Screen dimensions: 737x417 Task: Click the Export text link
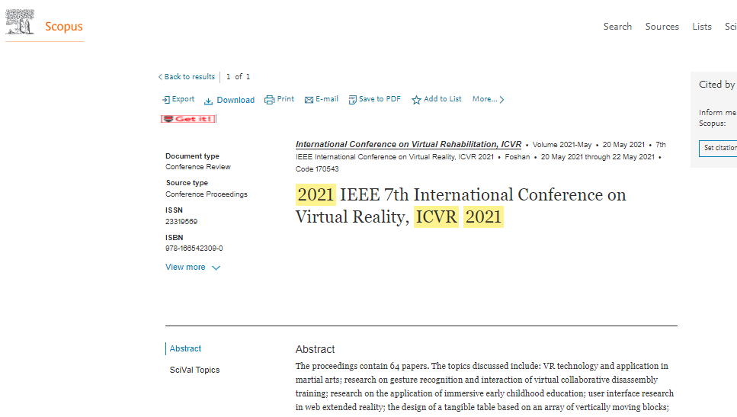183,99
